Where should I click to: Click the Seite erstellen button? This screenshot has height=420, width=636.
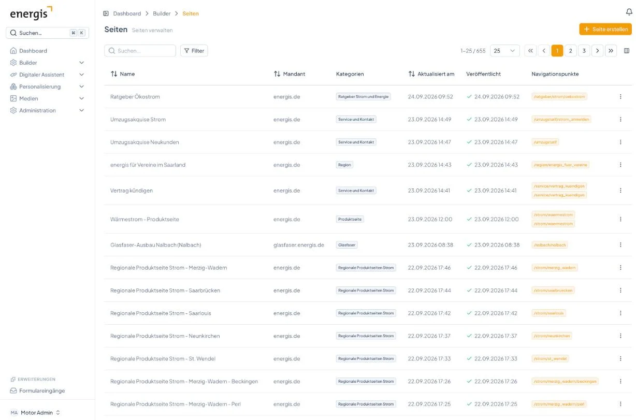(605, 30)
